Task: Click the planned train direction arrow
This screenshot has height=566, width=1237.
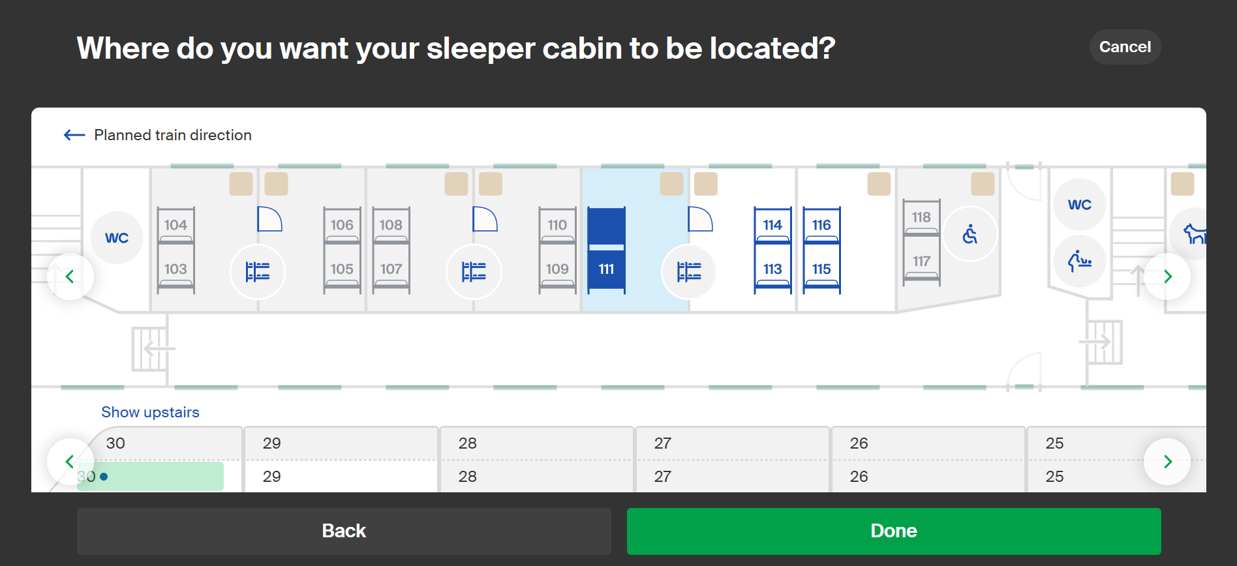Action: [x=74, y=135]
